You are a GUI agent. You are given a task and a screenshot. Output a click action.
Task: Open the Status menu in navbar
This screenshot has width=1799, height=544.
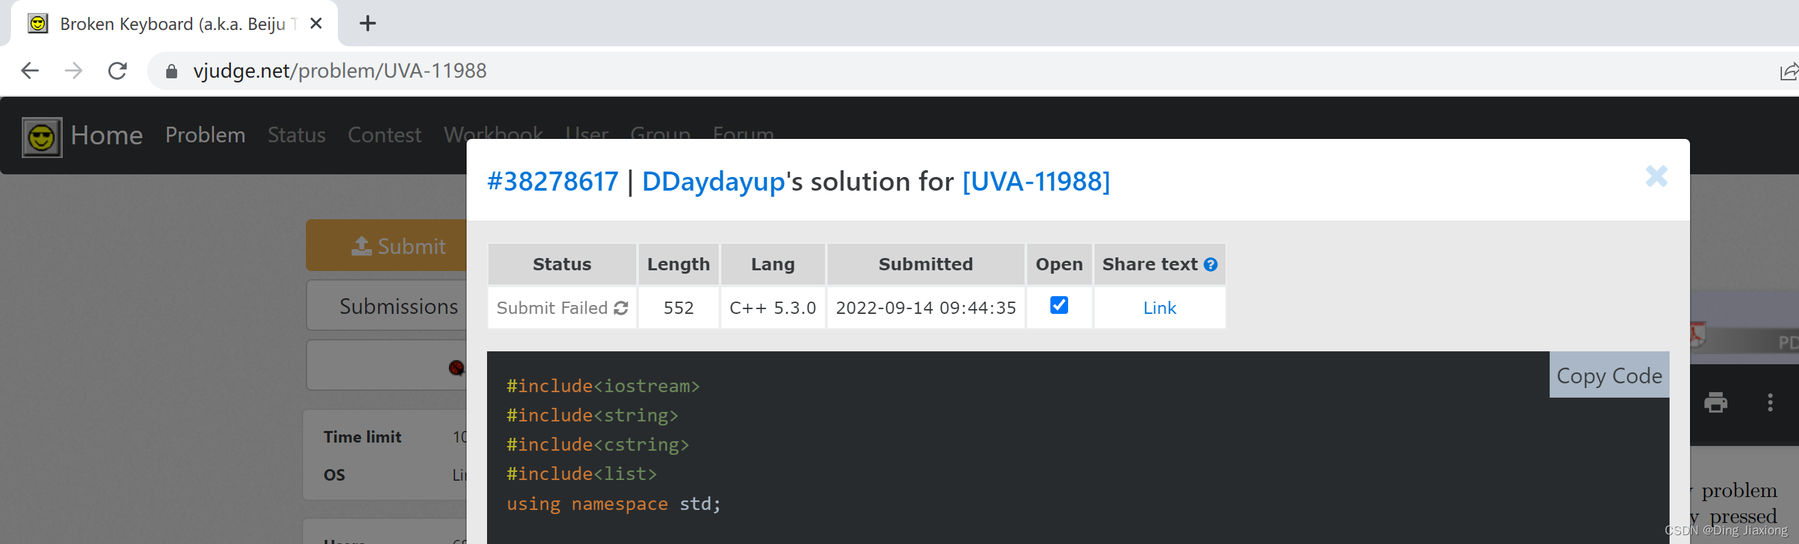click(296, 135)
